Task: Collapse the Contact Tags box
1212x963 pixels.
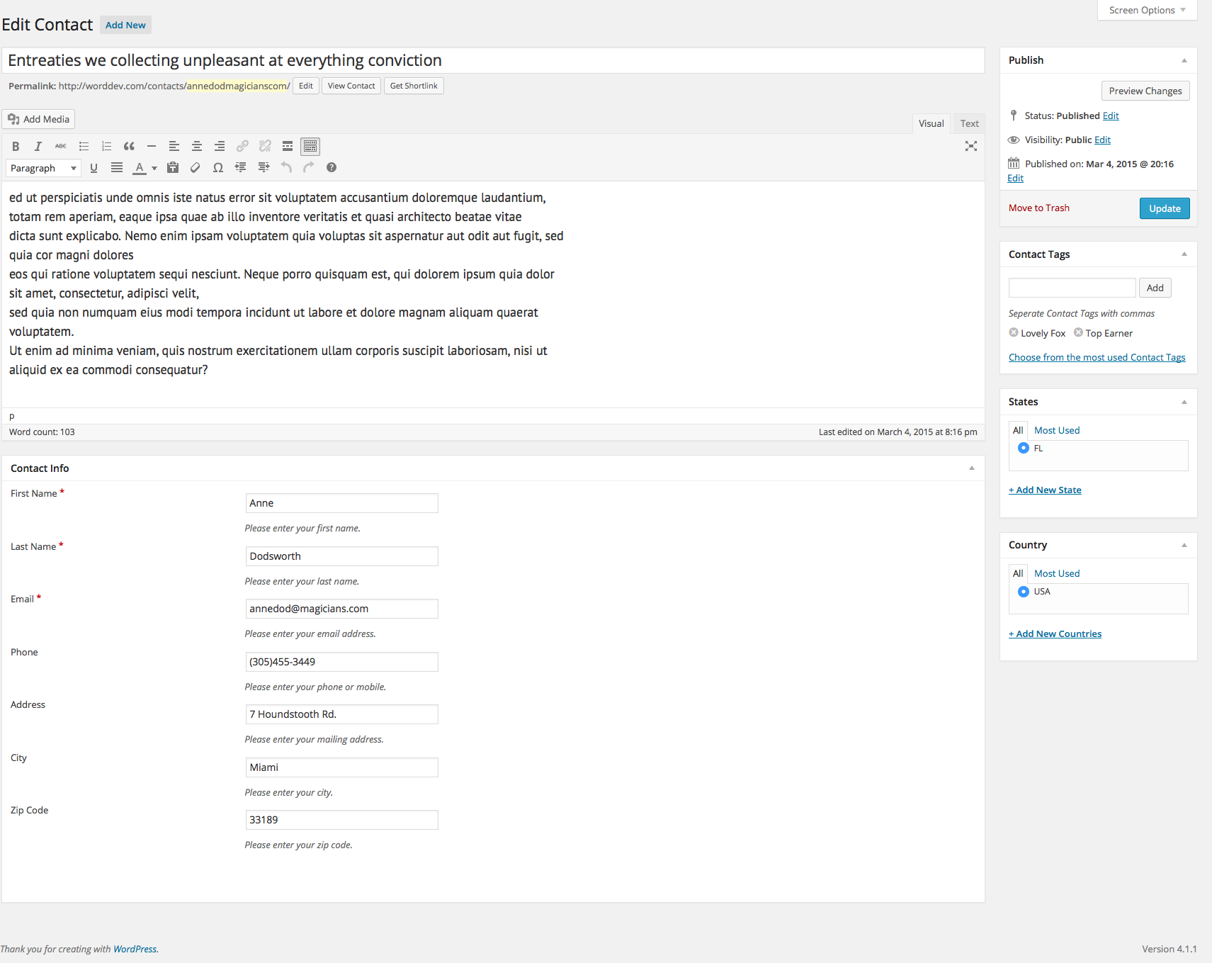Action: click(1184, 254)
